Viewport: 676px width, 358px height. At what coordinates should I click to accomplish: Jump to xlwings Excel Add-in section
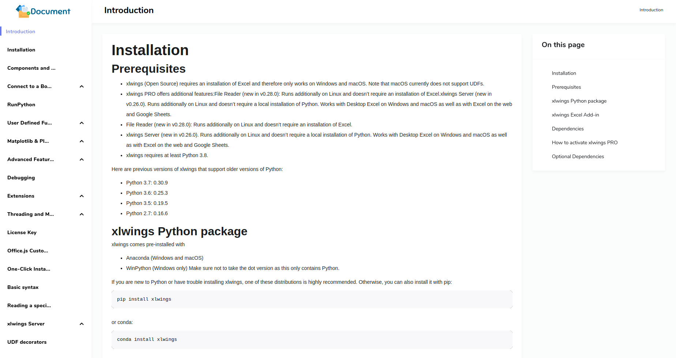click(575, 115)
